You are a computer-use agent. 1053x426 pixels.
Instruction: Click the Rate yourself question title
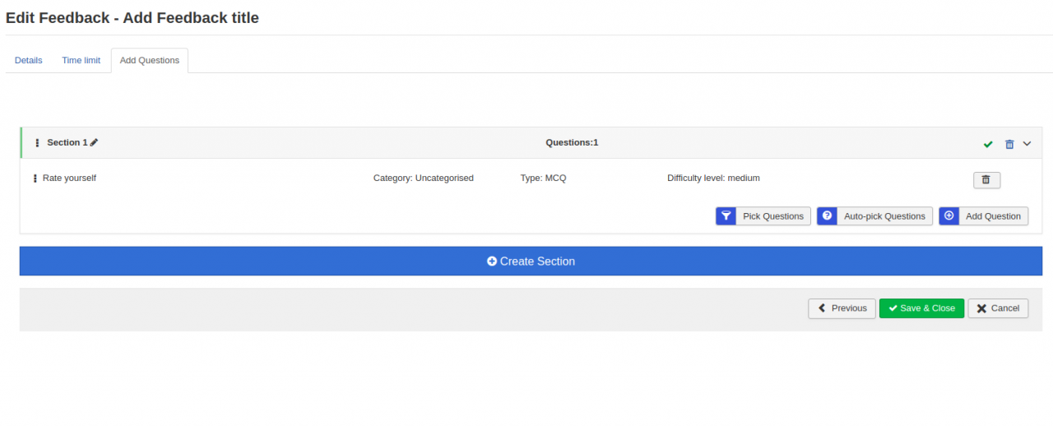pyautogui.click(x=69, y=178)
